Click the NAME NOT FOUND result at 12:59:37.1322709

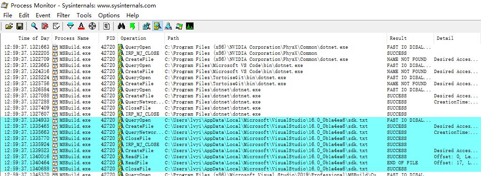(x=406, y=59)
